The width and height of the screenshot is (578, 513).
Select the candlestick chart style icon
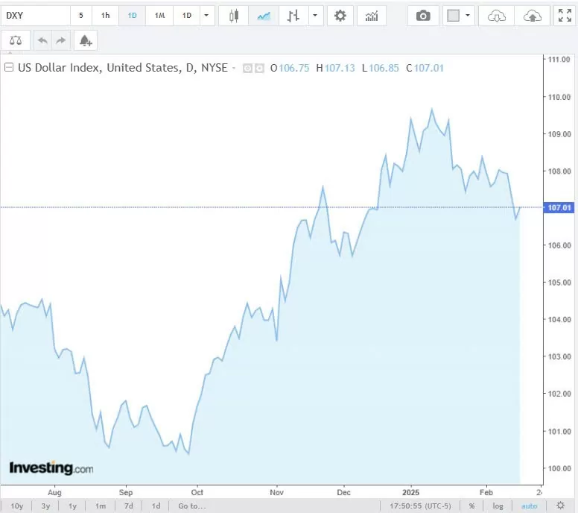point(234,16)
